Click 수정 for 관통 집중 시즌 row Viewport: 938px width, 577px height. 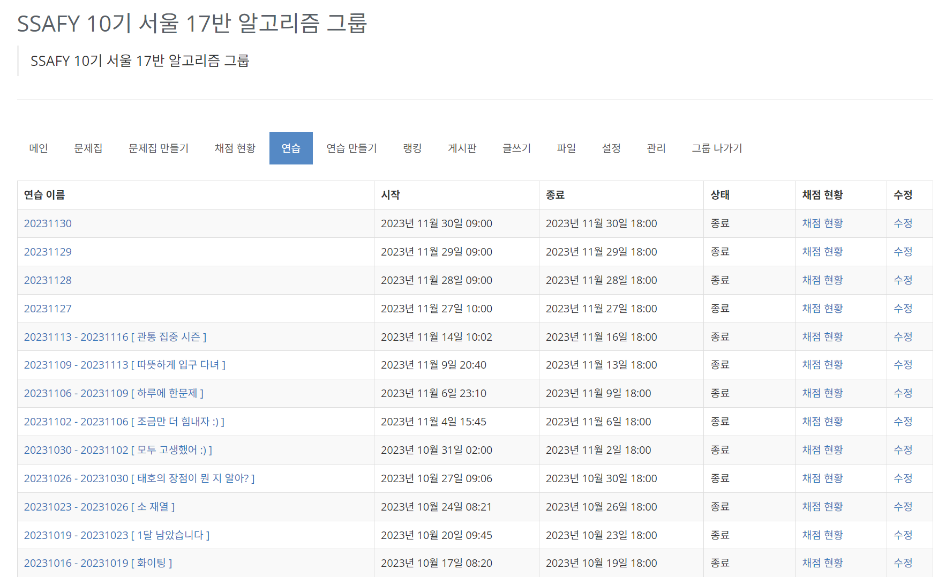[903, 337]
